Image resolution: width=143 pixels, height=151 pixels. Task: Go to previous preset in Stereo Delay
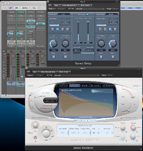click(69, 9)
